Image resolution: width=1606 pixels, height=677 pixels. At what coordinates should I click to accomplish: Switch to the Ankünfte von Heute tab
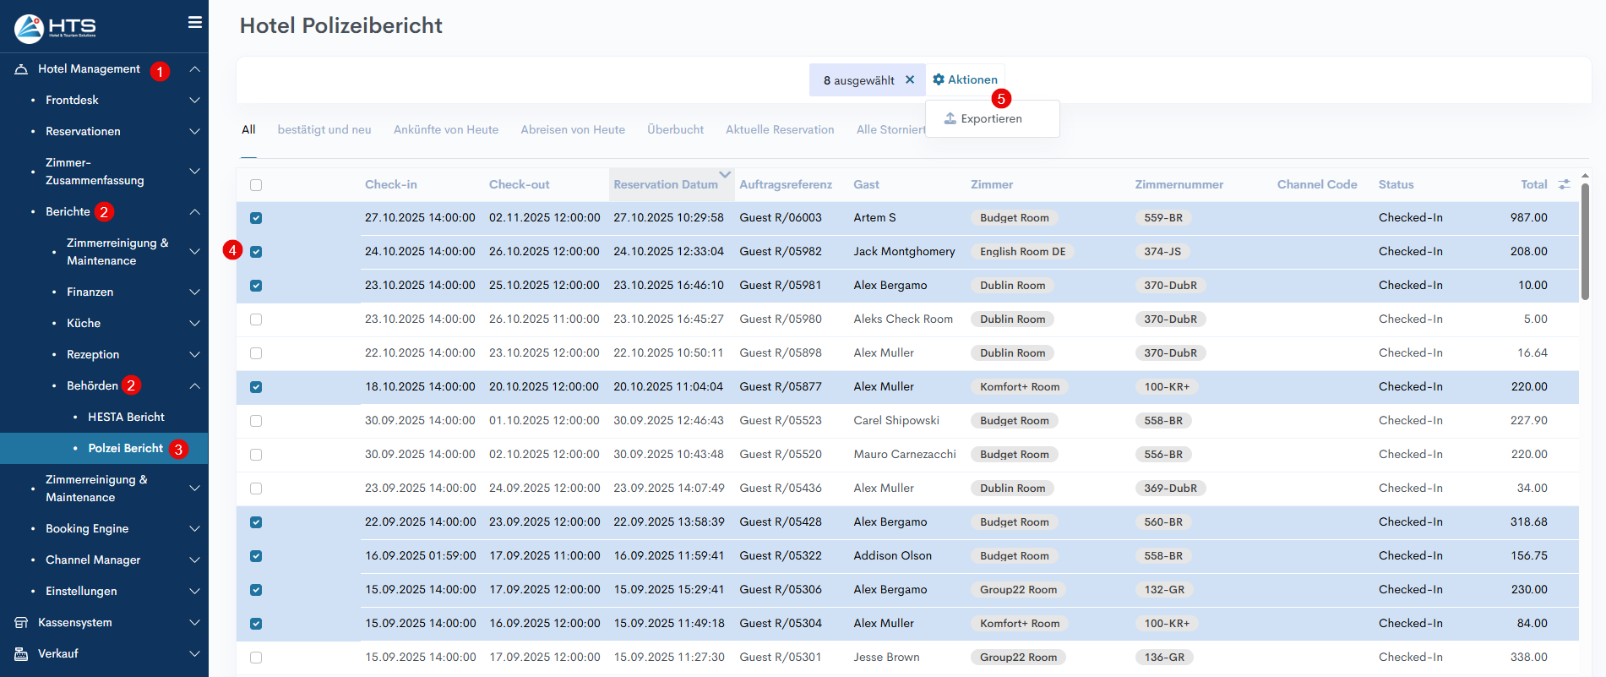coord(445,130)
